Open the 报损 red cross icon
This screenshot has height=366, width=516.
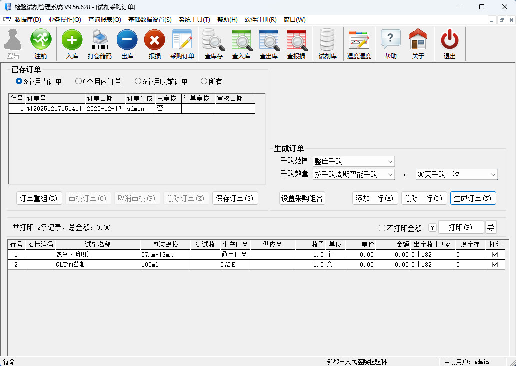(x=155, y=40)
